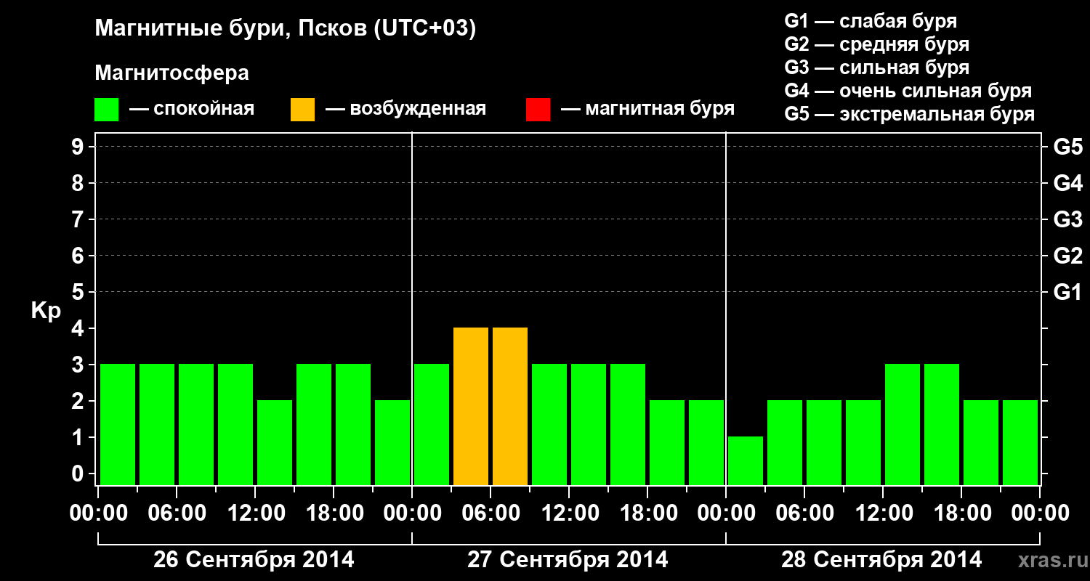This screenshot has height=581, width=1090.
Task: Click the '28 Сентября 2014' date label
Action: pos(881,559)
